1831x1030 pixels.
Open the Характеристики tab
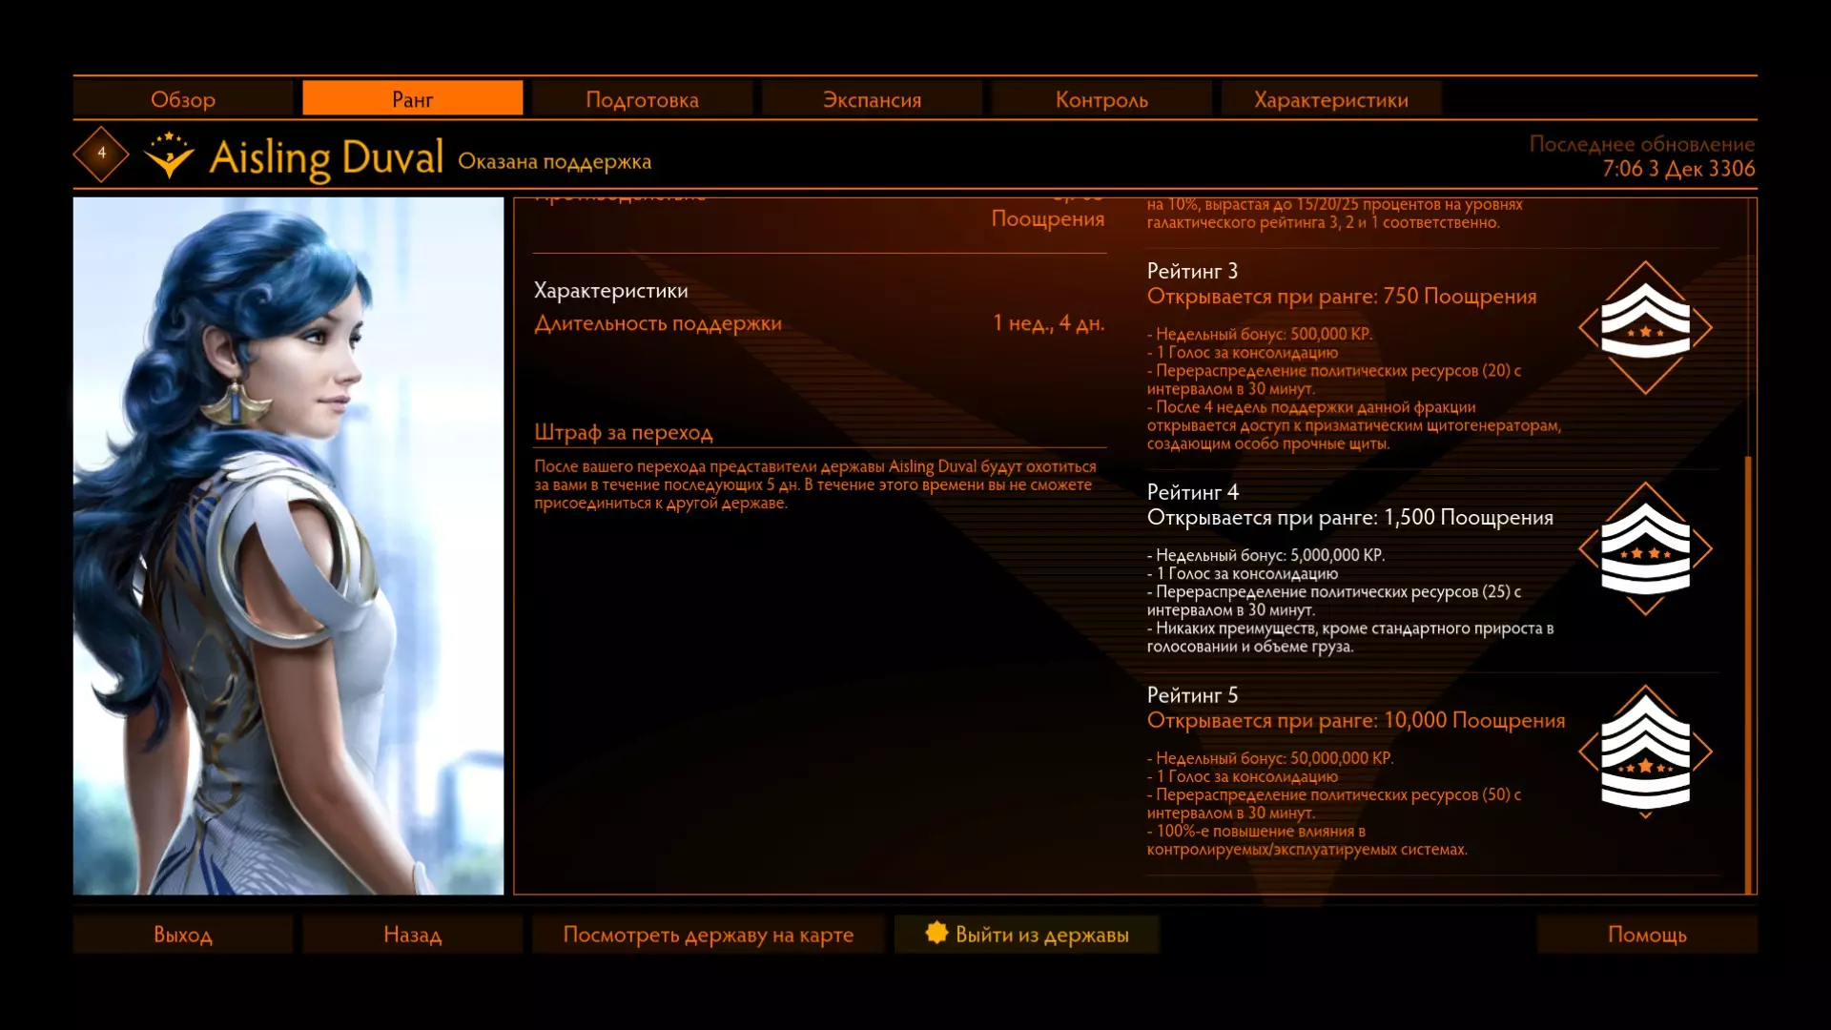1330,99
